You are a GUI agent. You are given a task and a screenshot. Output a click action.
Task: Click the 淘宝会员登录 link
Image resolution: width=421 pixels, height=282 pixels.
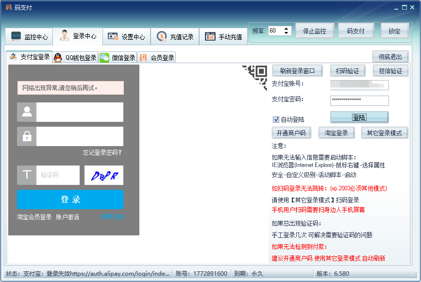click(34, 217)
